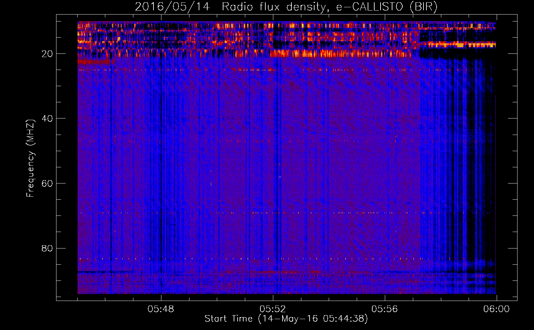Click the 80 frequency tick label
Image resolution: width=534 pixels, height=330 pixels.
tap(47, 248)
